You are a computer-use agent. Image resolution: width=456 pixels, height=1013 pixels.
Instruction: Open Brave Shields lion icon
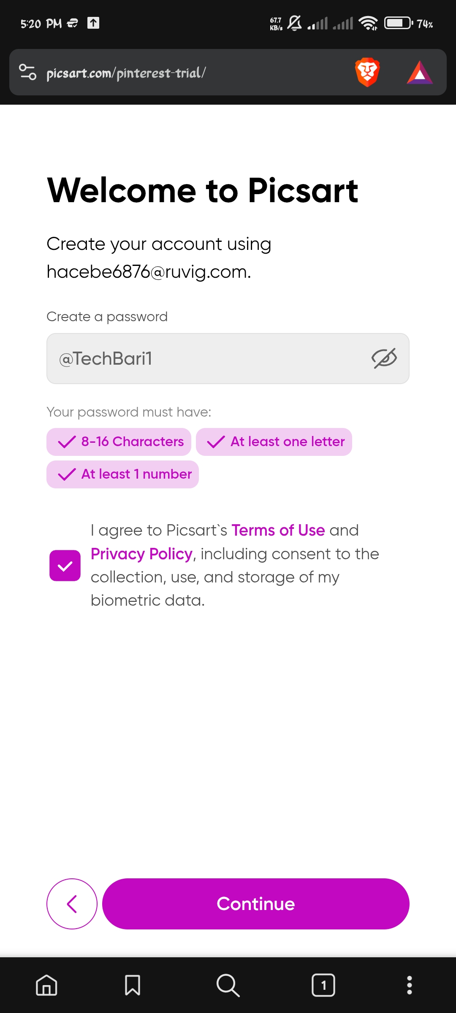pos(367,72)
